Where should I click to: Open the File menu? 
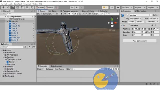[x=2, y=4]
